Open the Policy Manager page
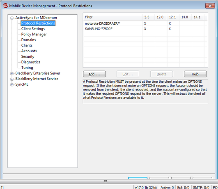 (34, 34)
